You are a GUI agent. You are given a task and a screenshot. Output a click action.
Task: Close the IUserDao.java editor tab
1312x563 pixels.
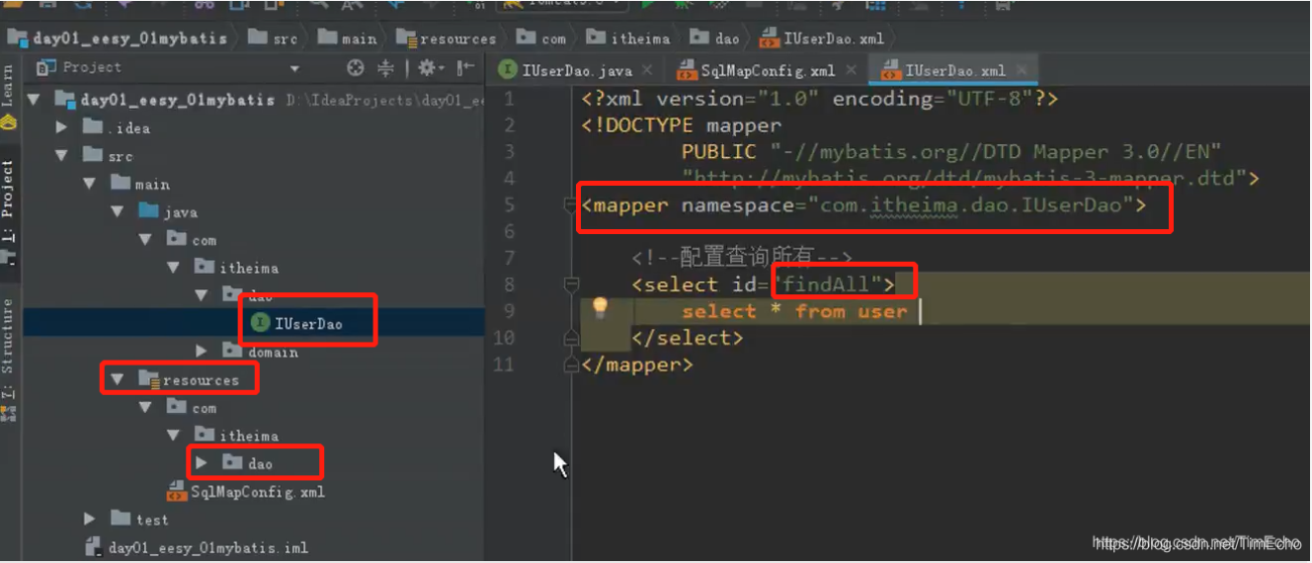[647, 70]
